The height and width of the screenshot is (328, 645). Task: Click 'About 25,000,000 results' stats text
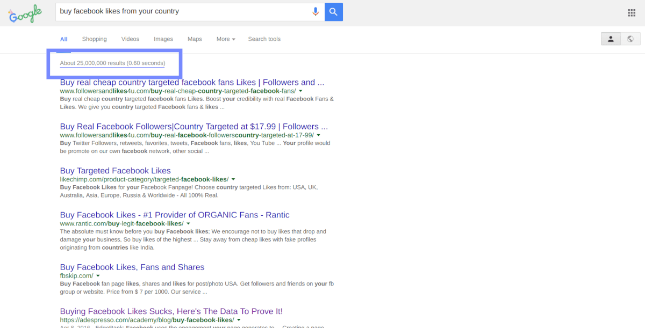click(112, 63)
